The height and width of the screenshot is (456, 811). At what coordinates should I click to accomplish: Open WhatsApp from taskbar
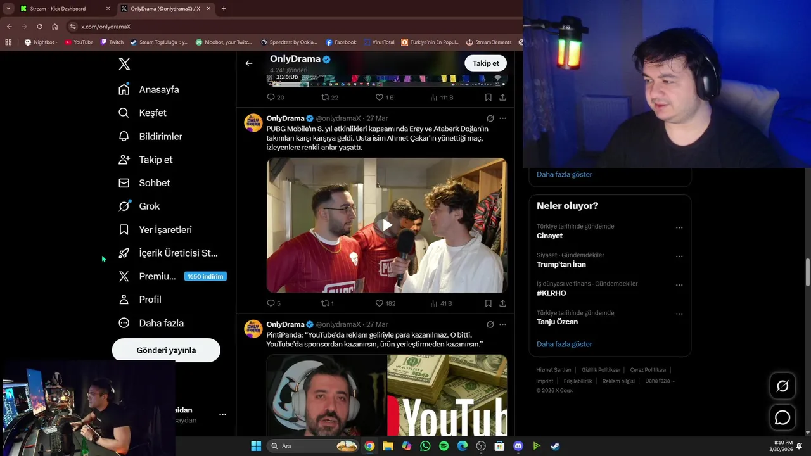coord(425,446)
